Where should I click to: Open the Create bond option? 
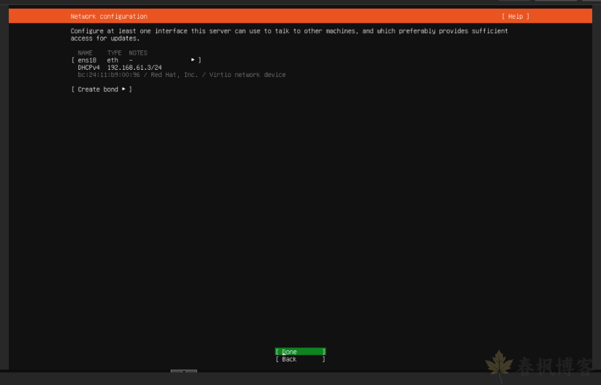pyautogui.click(x=102, y=89)
